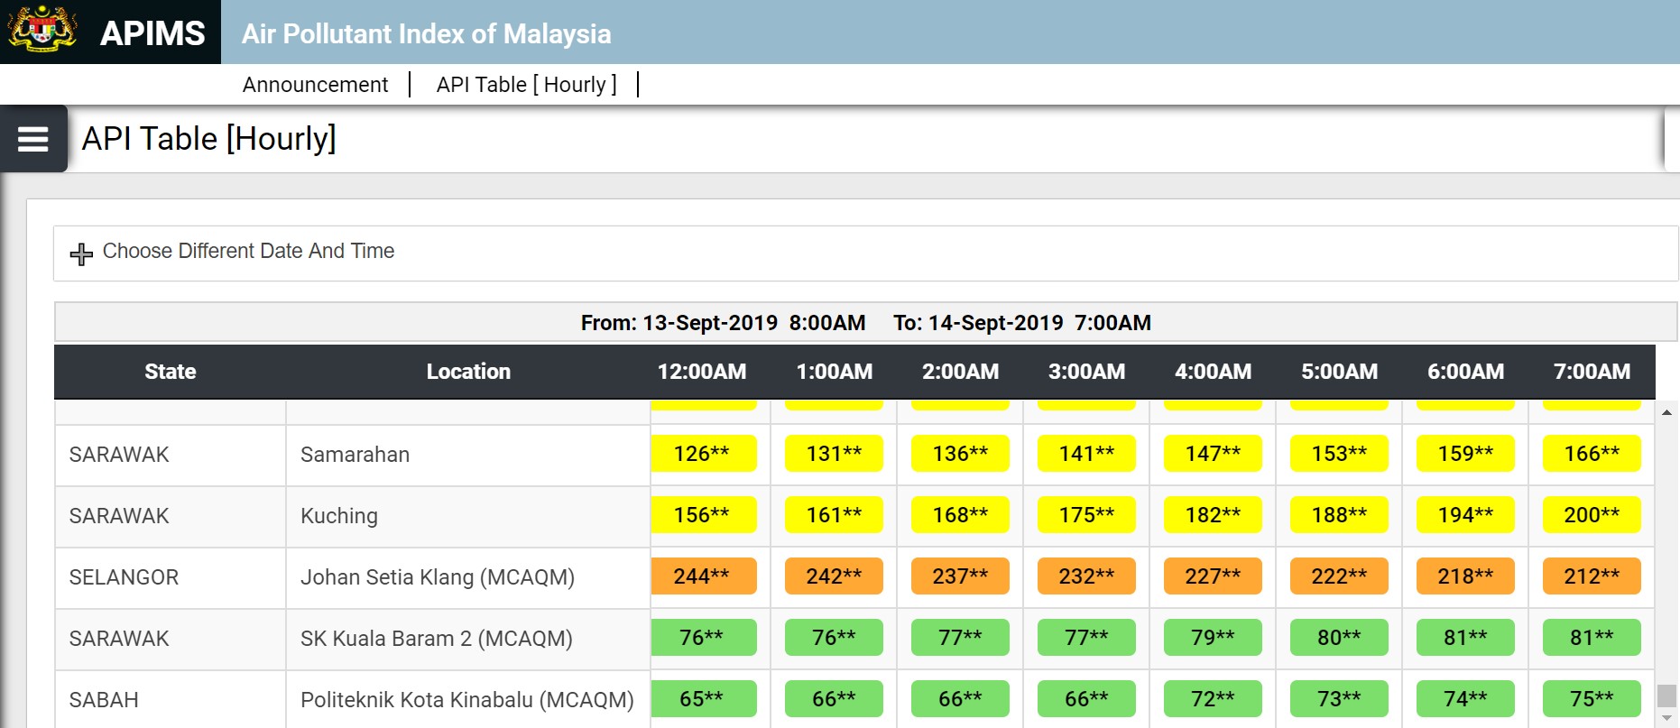The width and height of the screenshot is (1680, 728).
Task: Click the Malaysia coat of arms logo
Action: click(42, 29)
